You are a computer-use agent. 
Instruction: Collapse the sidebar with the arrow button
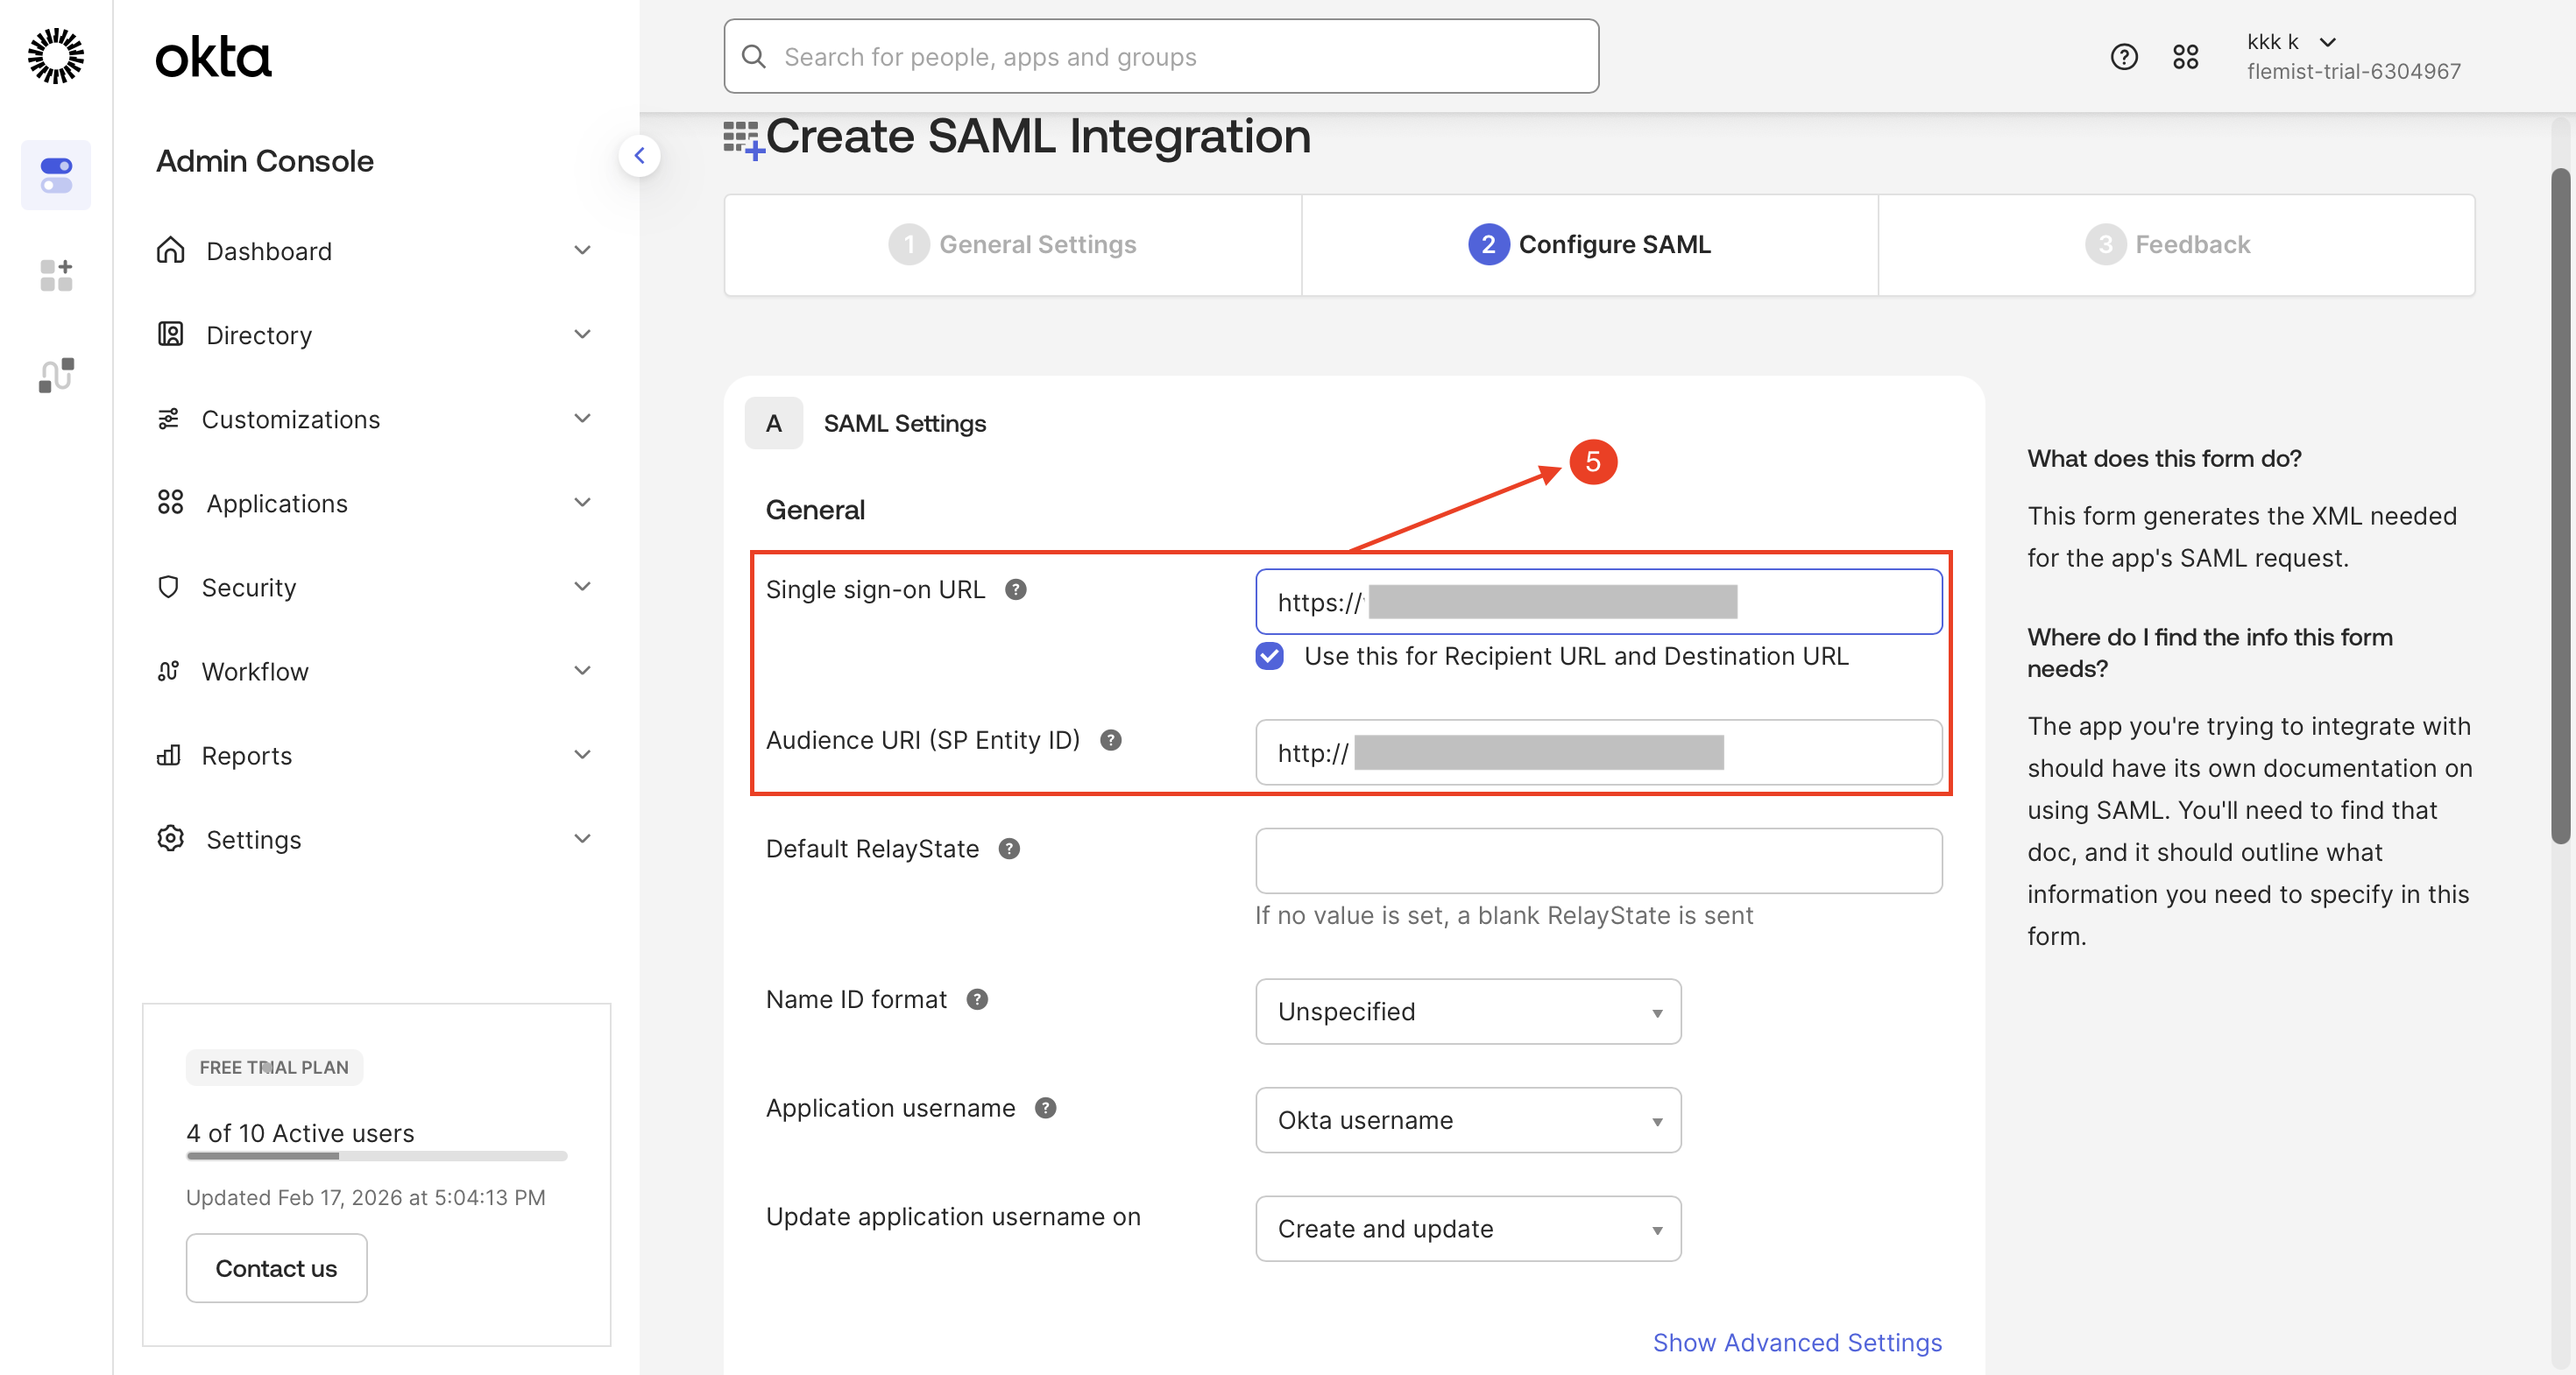(639, 156)
